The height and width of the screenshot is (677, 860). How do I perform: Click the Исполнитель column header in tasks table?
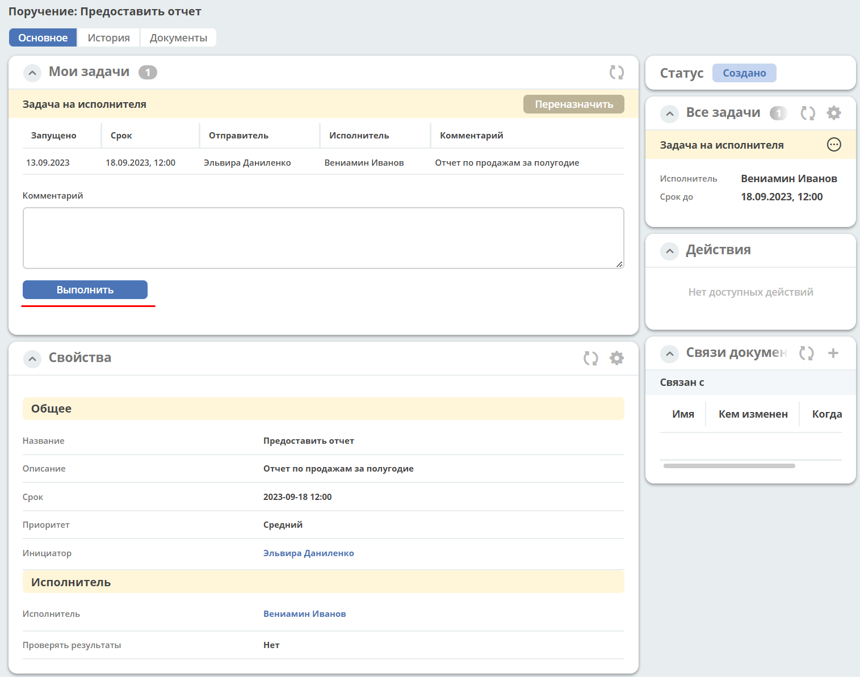[x=359, y=136]
